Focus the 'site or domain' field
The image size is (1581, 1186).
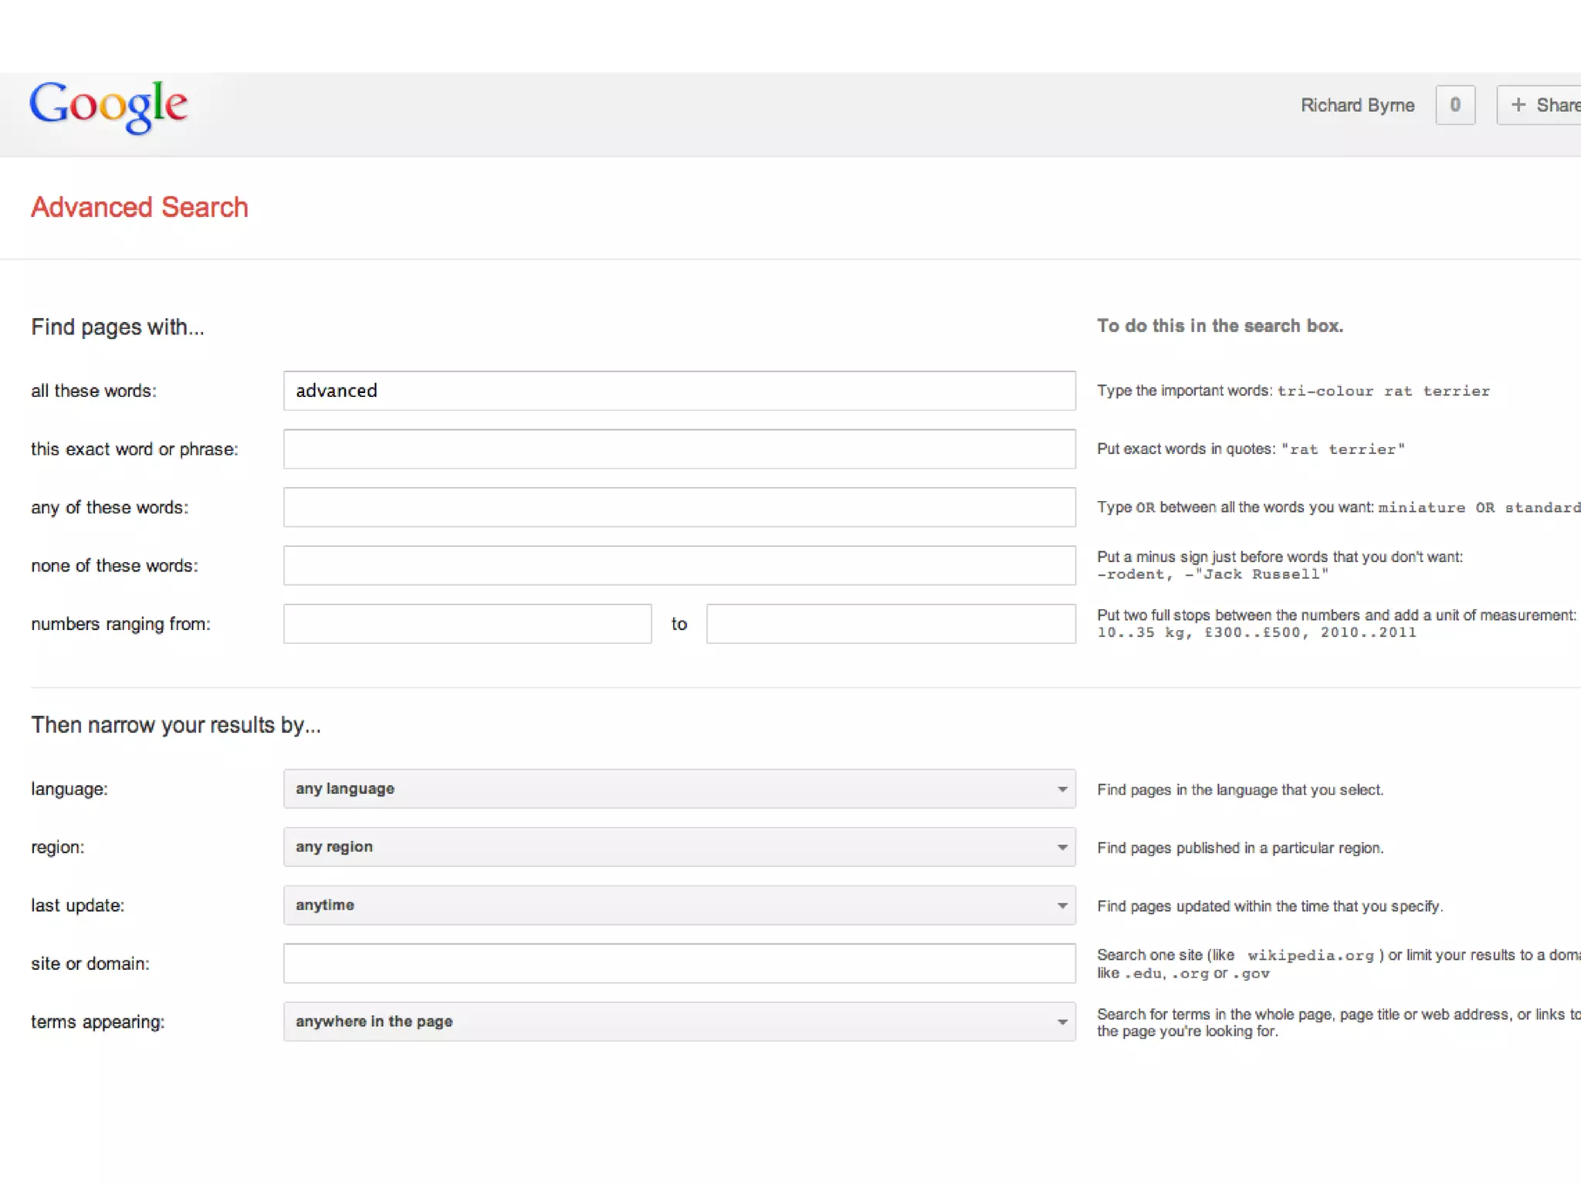[679, 963]
